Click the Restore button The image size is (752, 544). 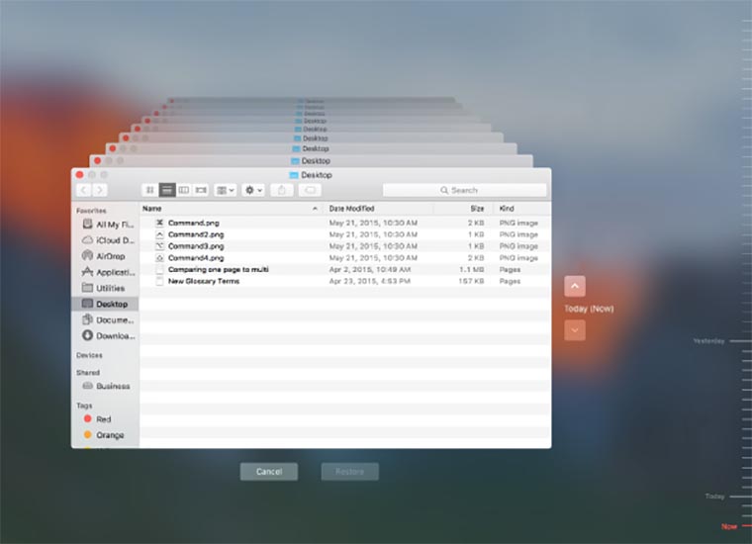coord(349,472)
